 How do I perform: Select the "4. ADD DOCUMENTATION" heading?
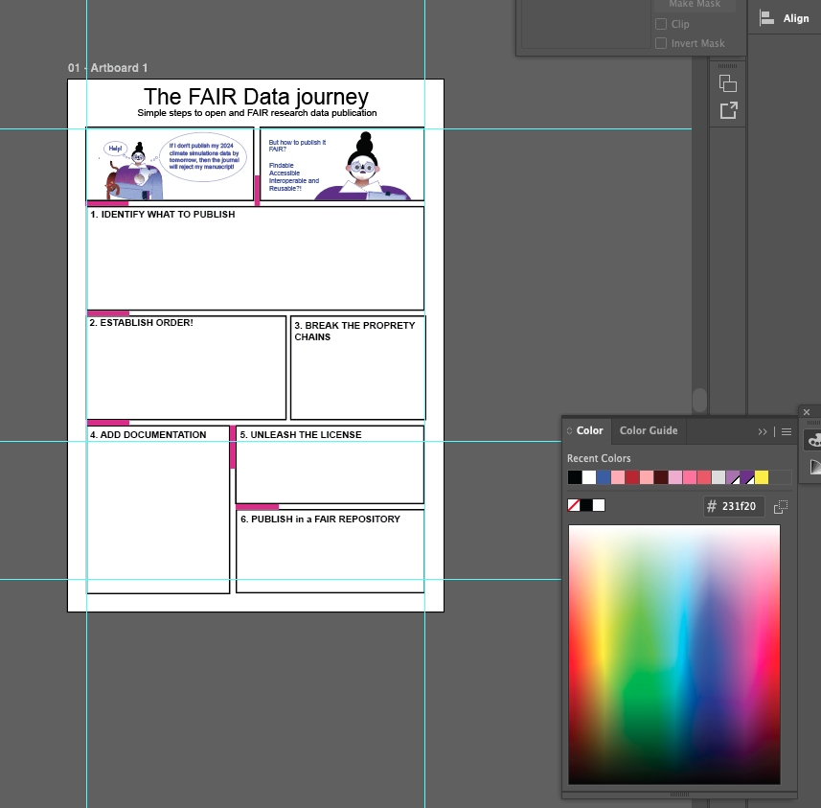(x=148, y=435)
